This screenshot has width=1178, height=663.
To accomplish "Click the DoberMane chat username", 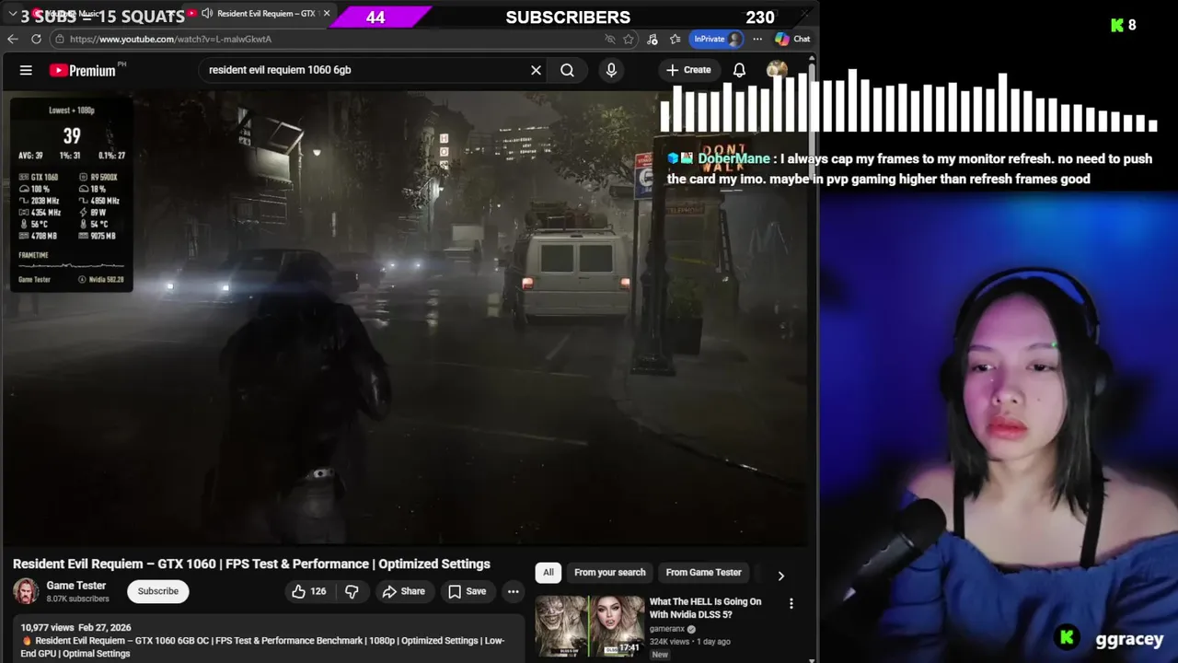I will point(733,158).
